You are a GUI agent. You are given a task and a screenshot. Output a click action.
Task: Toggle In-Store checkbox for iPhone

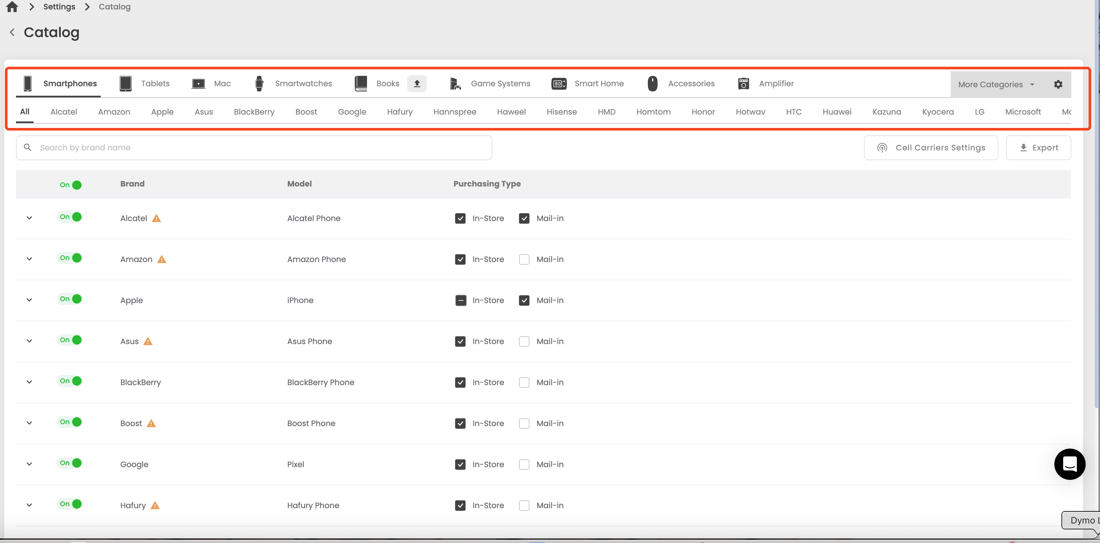tap(460, 300)
